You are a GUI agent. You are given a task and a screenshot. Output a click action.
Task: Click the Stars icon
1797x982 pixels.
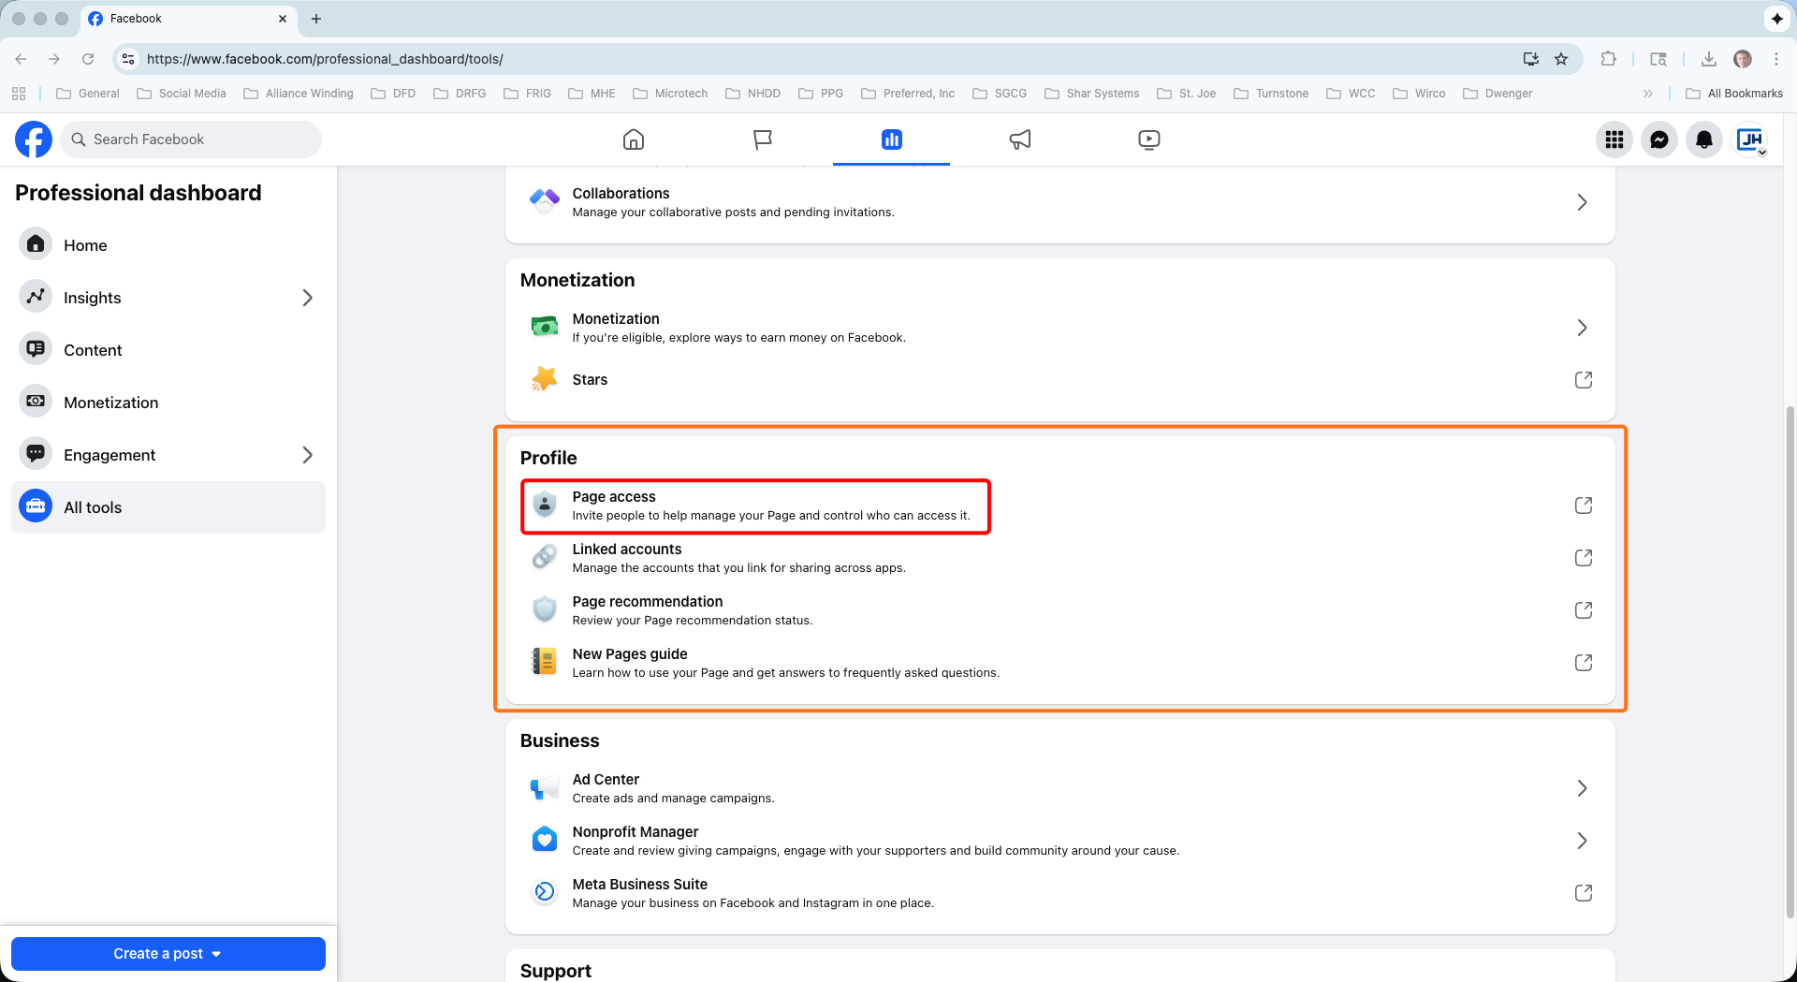tap(545, 379)
